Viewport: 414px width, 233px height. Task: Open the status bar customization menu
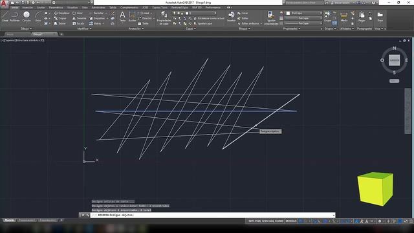(411, 221)
